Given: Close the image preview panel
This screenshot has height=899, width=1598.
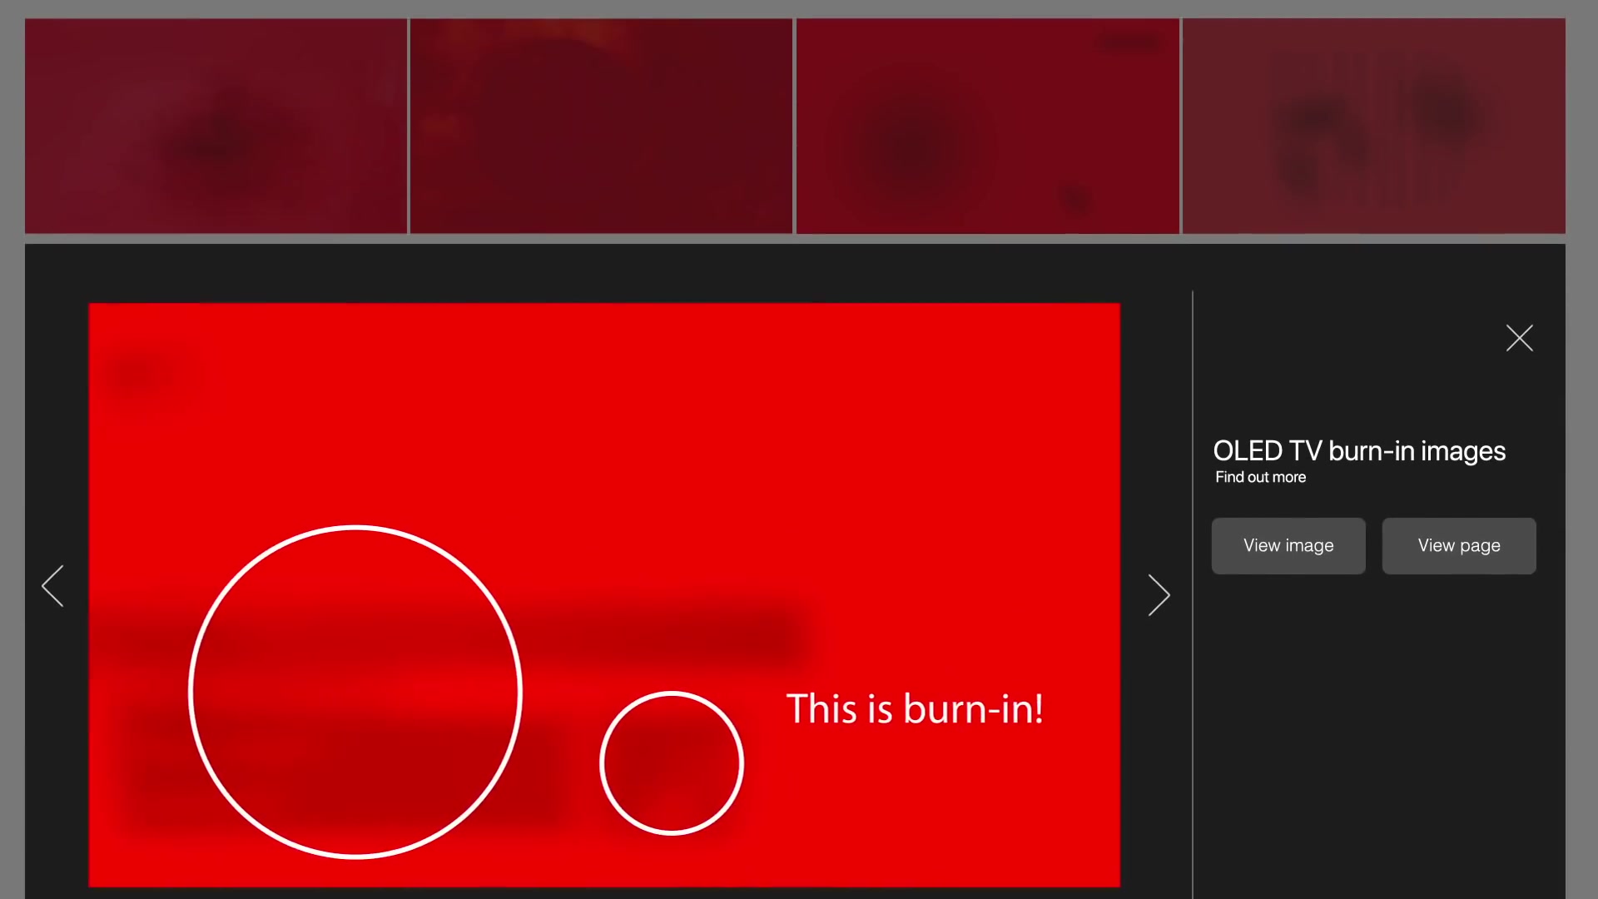Looking at the screenshot, I should click(x=1519, y=338).
